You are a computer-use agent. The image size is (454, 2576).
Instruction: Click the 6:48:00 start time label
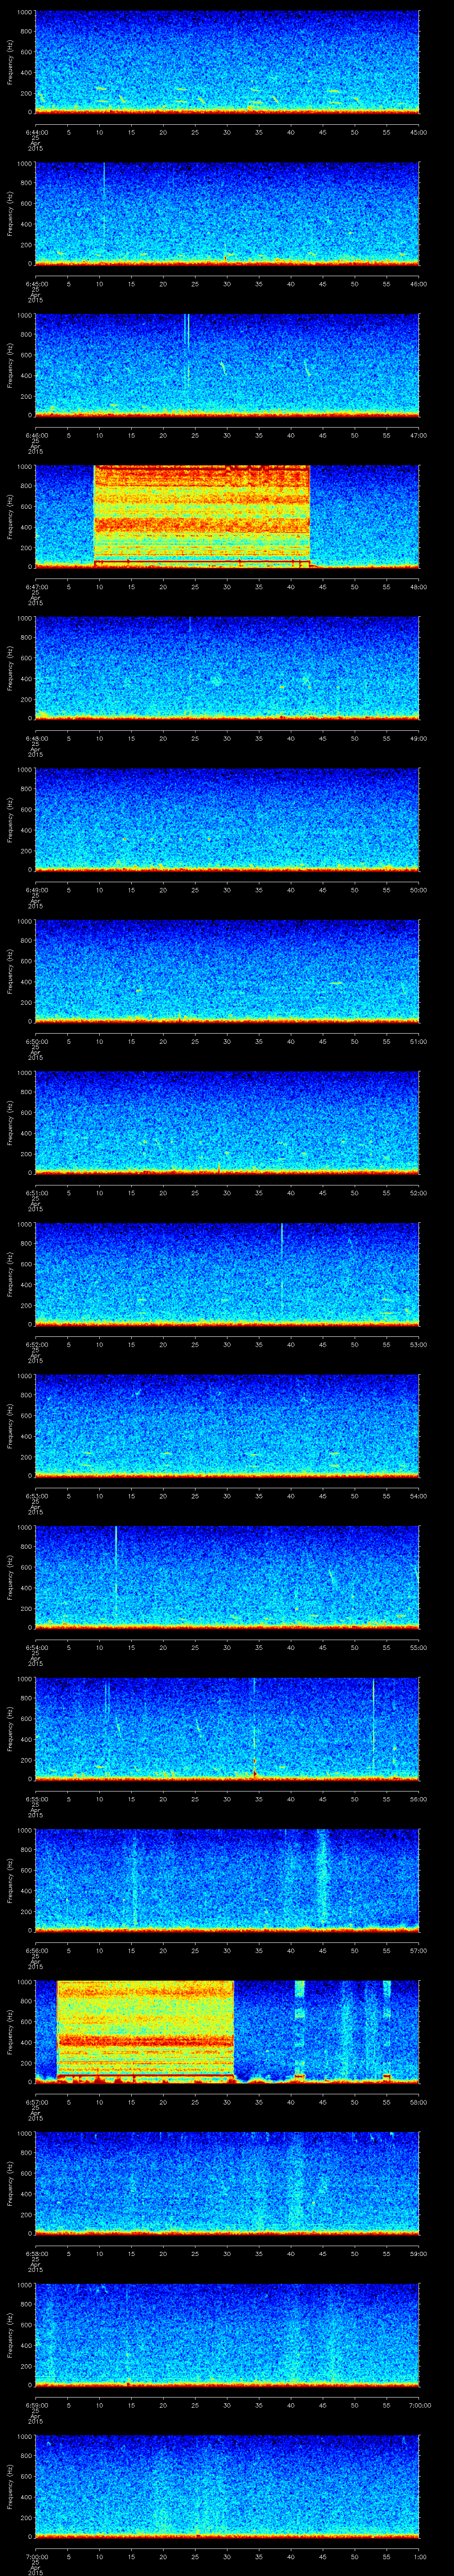36,738
